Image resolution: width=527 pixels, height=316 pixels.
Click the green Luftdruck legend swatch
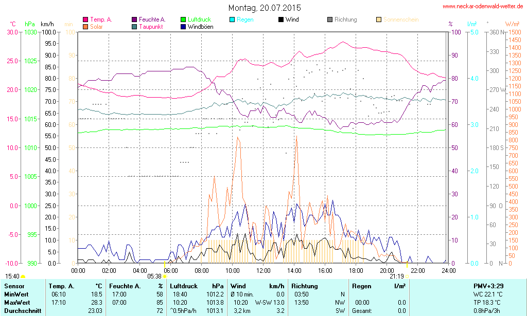[184, 20]
